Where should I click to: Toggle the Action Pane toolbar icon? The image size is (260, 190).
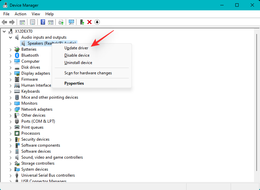51,22
